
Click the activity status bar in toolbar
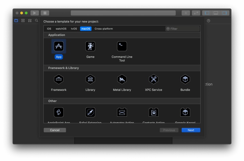123,13
